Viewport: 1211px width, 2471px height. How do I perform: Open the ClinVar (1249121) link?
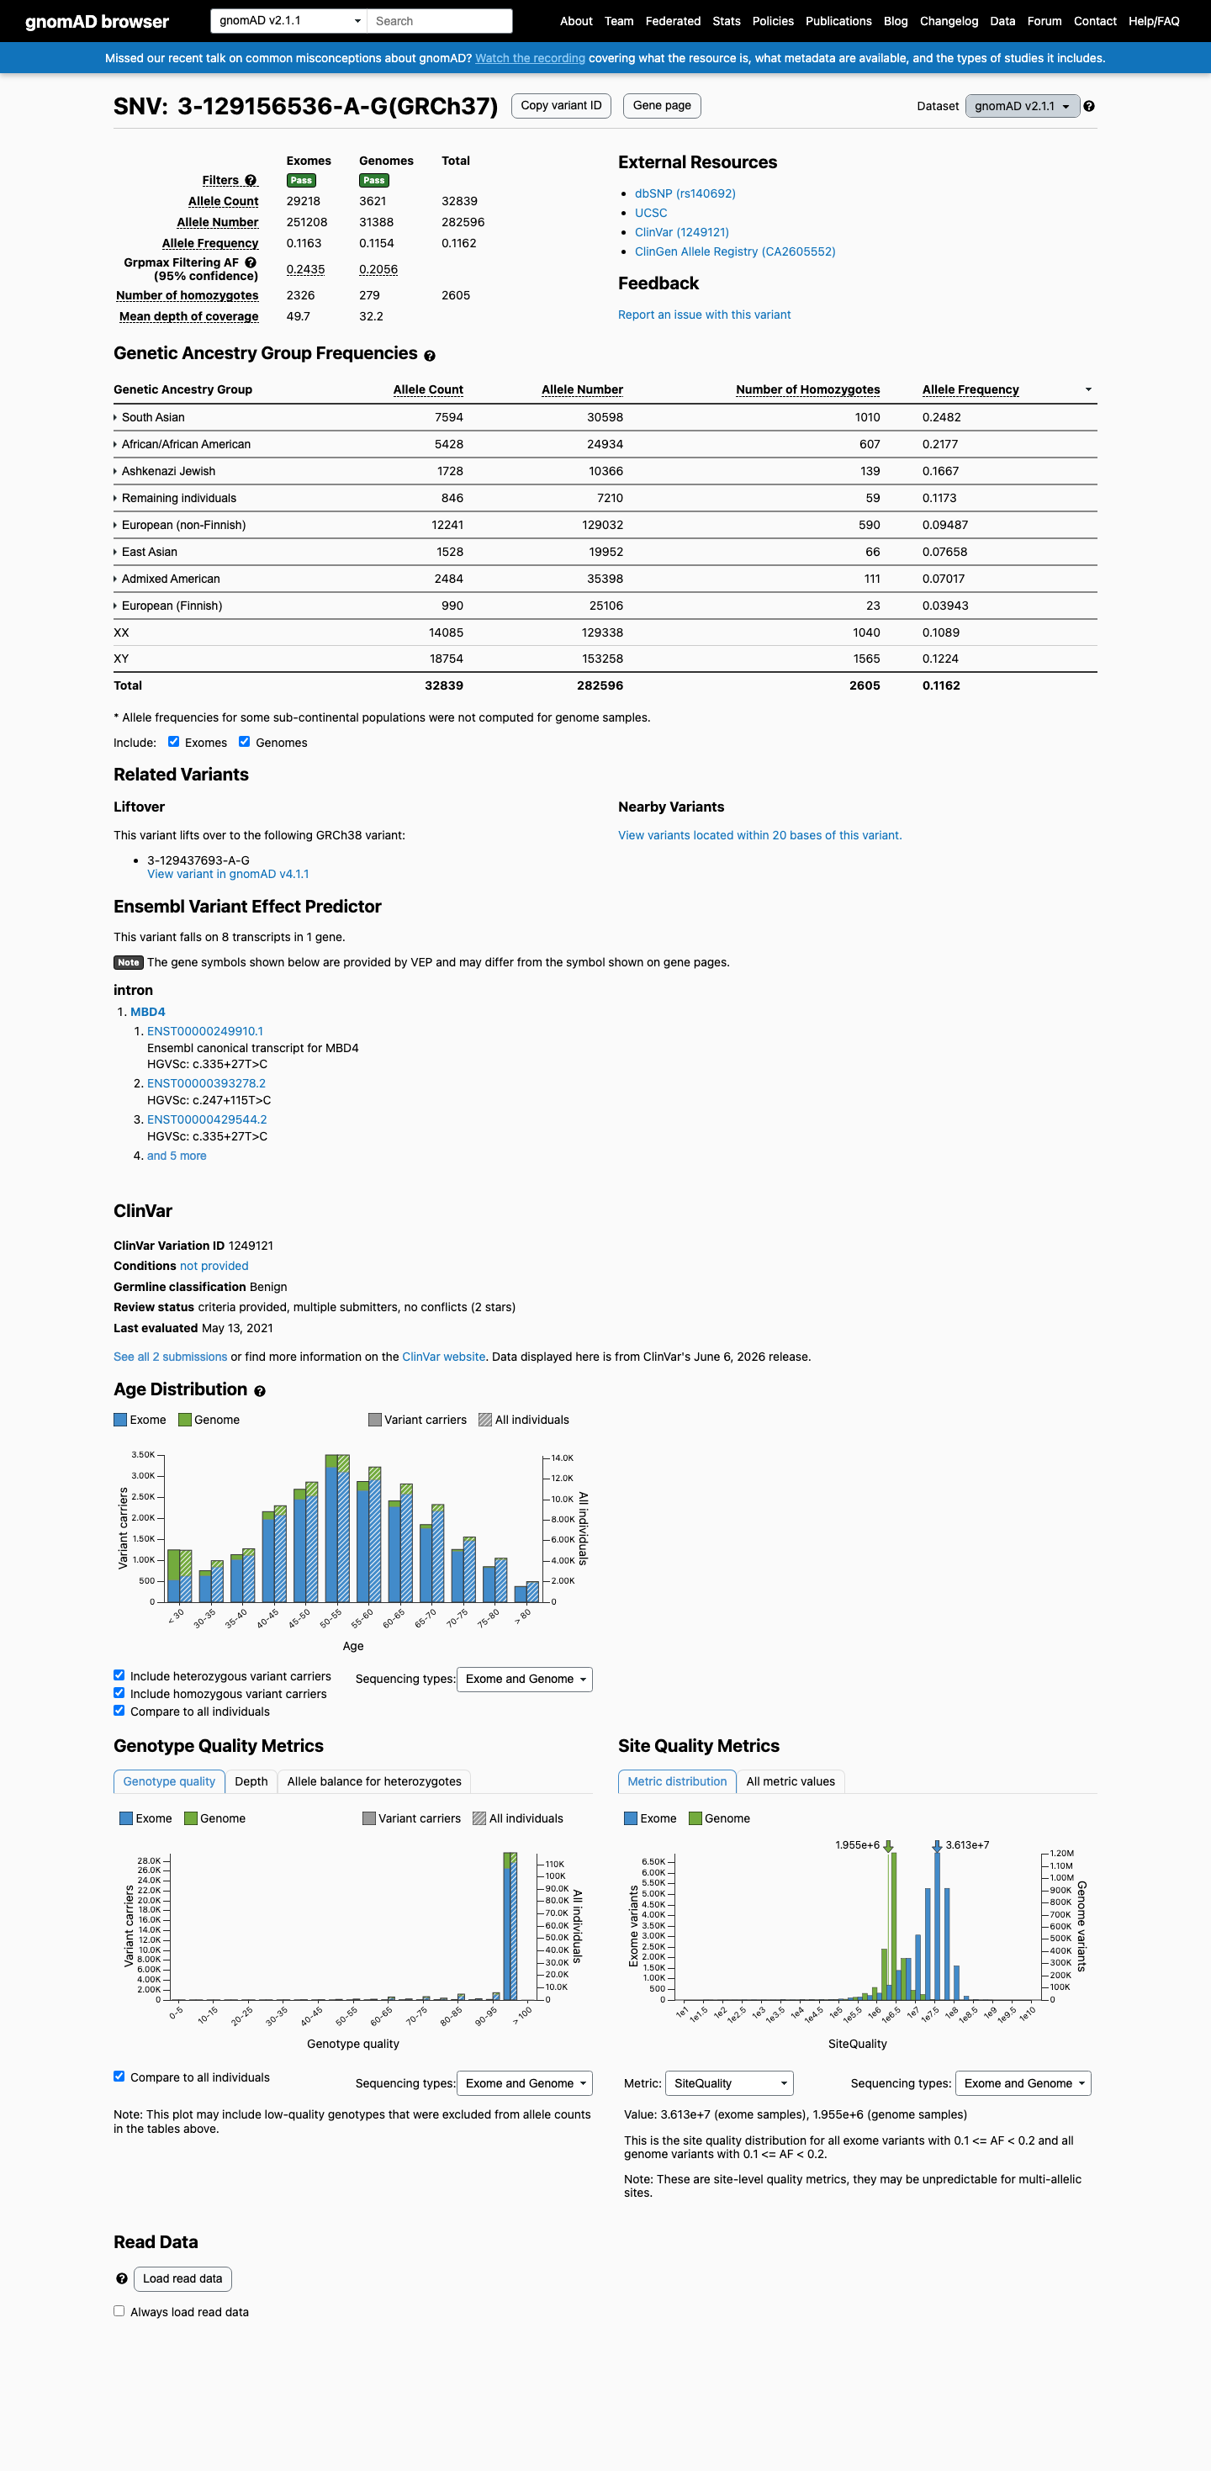click(x=682, y=232)
